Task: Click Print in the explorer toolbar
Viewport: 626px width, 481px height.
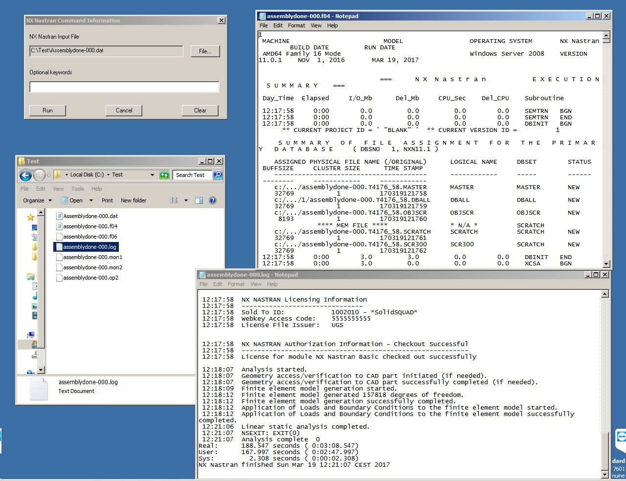Action: (x=107, y=200)
